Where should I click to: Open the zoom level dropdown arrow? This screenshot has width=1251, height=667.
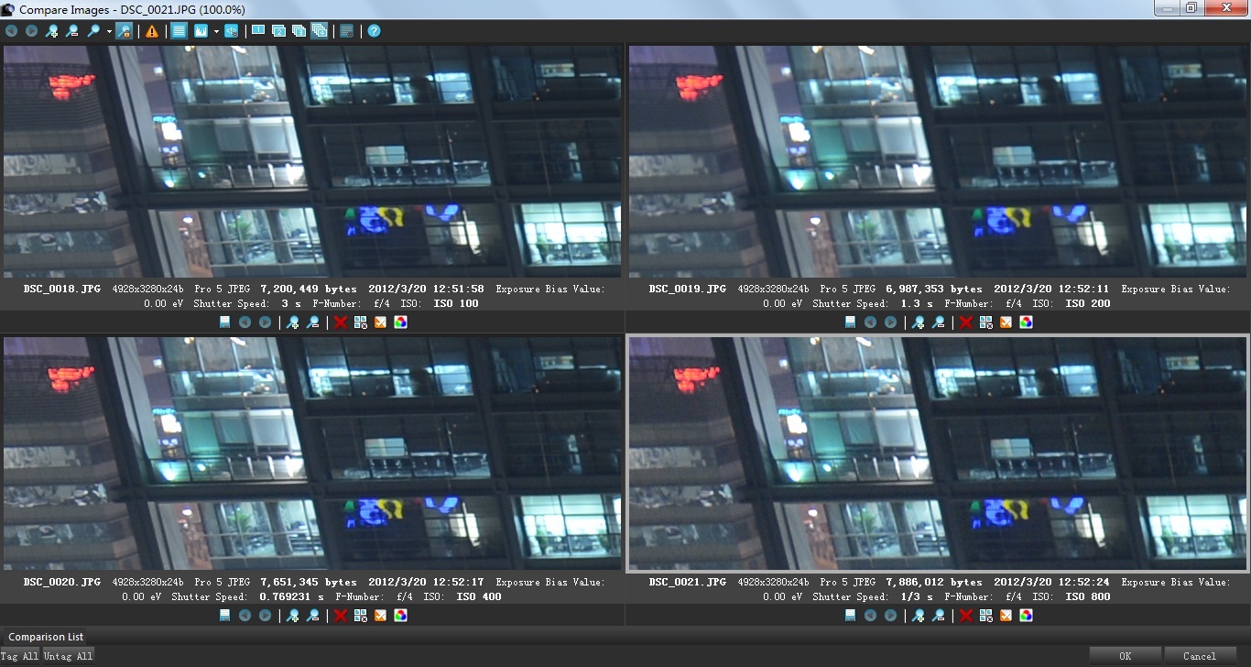coord(109,31)
